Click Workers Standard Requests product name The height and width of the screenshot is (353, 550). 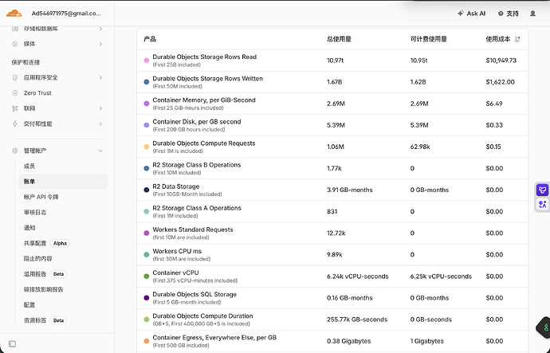pos(193,229)
